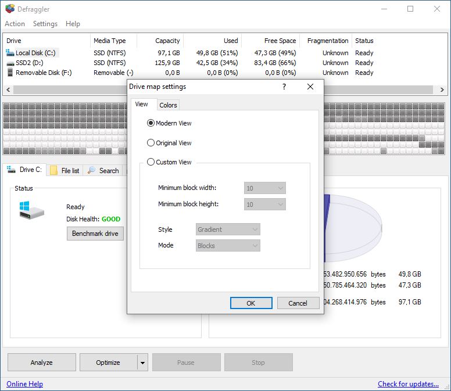Click the dialog help question mark
The image size is (451, 391).
284,87
